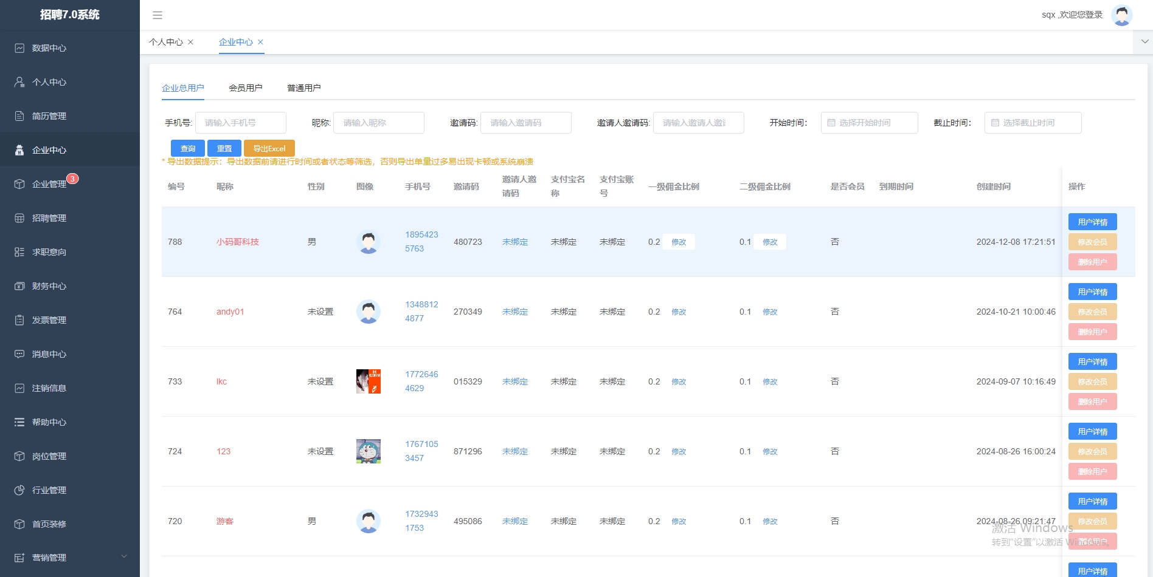Click 修改 next to andy01's 一级佣金比例
The width and height of the screenshot is (1153, 577).
pos(679,312)
